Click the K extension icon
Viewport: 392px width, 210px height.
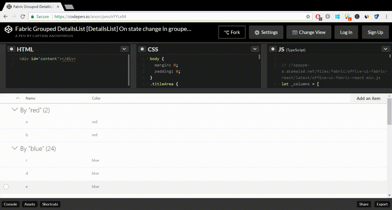click(357, 16)
